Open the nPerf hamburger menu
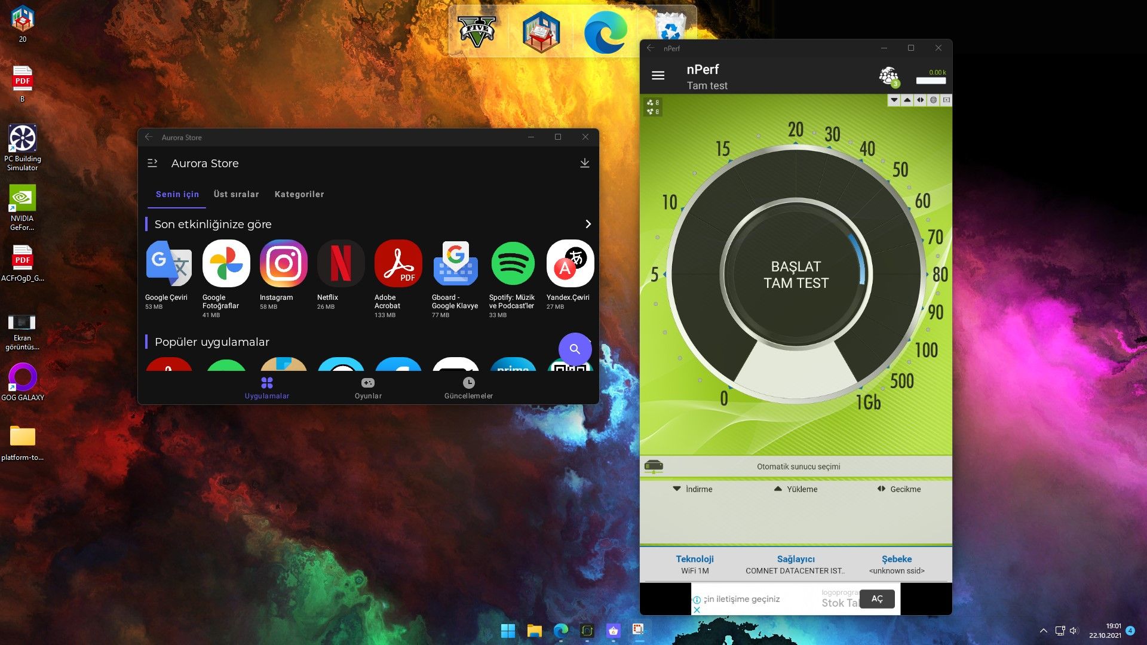 (x=658, y=76)
